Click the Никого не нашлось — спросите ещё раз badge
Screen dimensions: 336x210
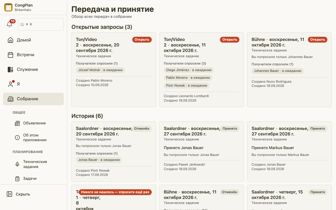[x=115, y=192]
